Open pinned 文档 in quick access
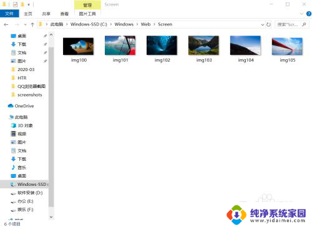This screenshot has width=312, height=227. pos(22,53)
